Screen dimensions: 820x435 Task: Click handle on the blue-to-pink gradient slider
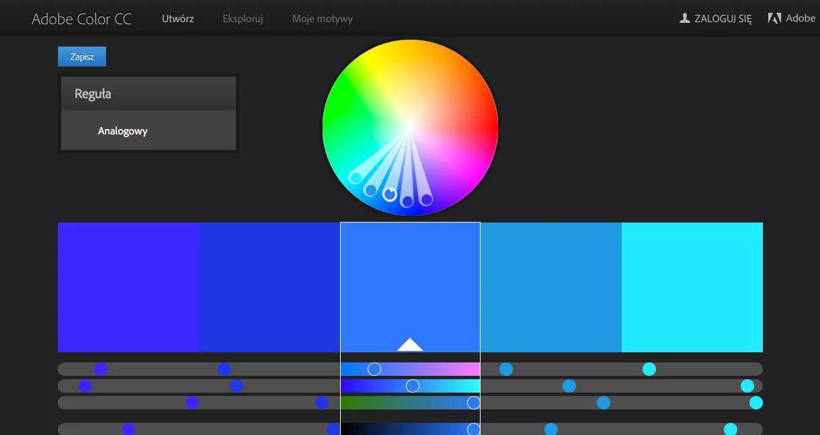click(x=374, y=369)
